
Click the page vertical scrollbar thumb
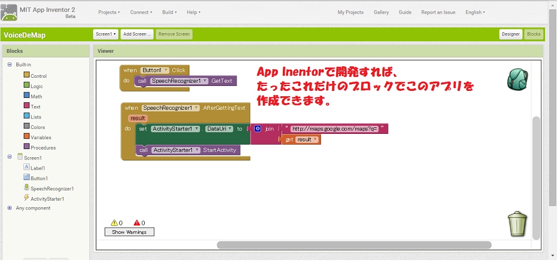point(553,107)
